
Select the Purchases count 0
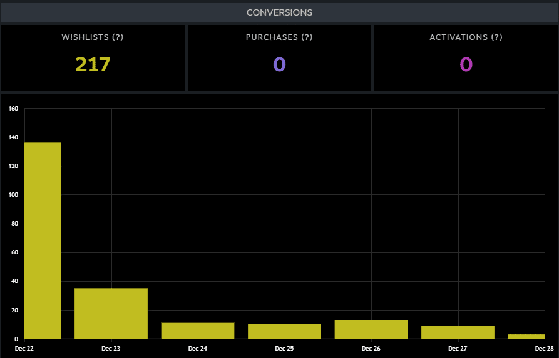(x=279, y=64)
